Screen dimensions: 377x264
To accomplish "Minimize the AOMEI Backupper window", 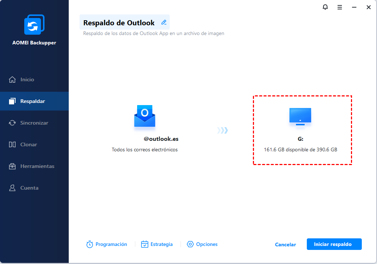I will pos(354,8).
